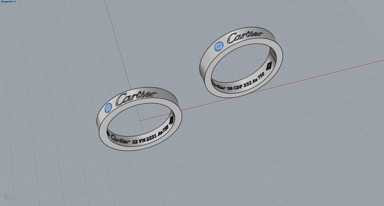This screenshot has width=384, height=206.
Task: Click the Perspective viewport title label
Action: [7, 2]
